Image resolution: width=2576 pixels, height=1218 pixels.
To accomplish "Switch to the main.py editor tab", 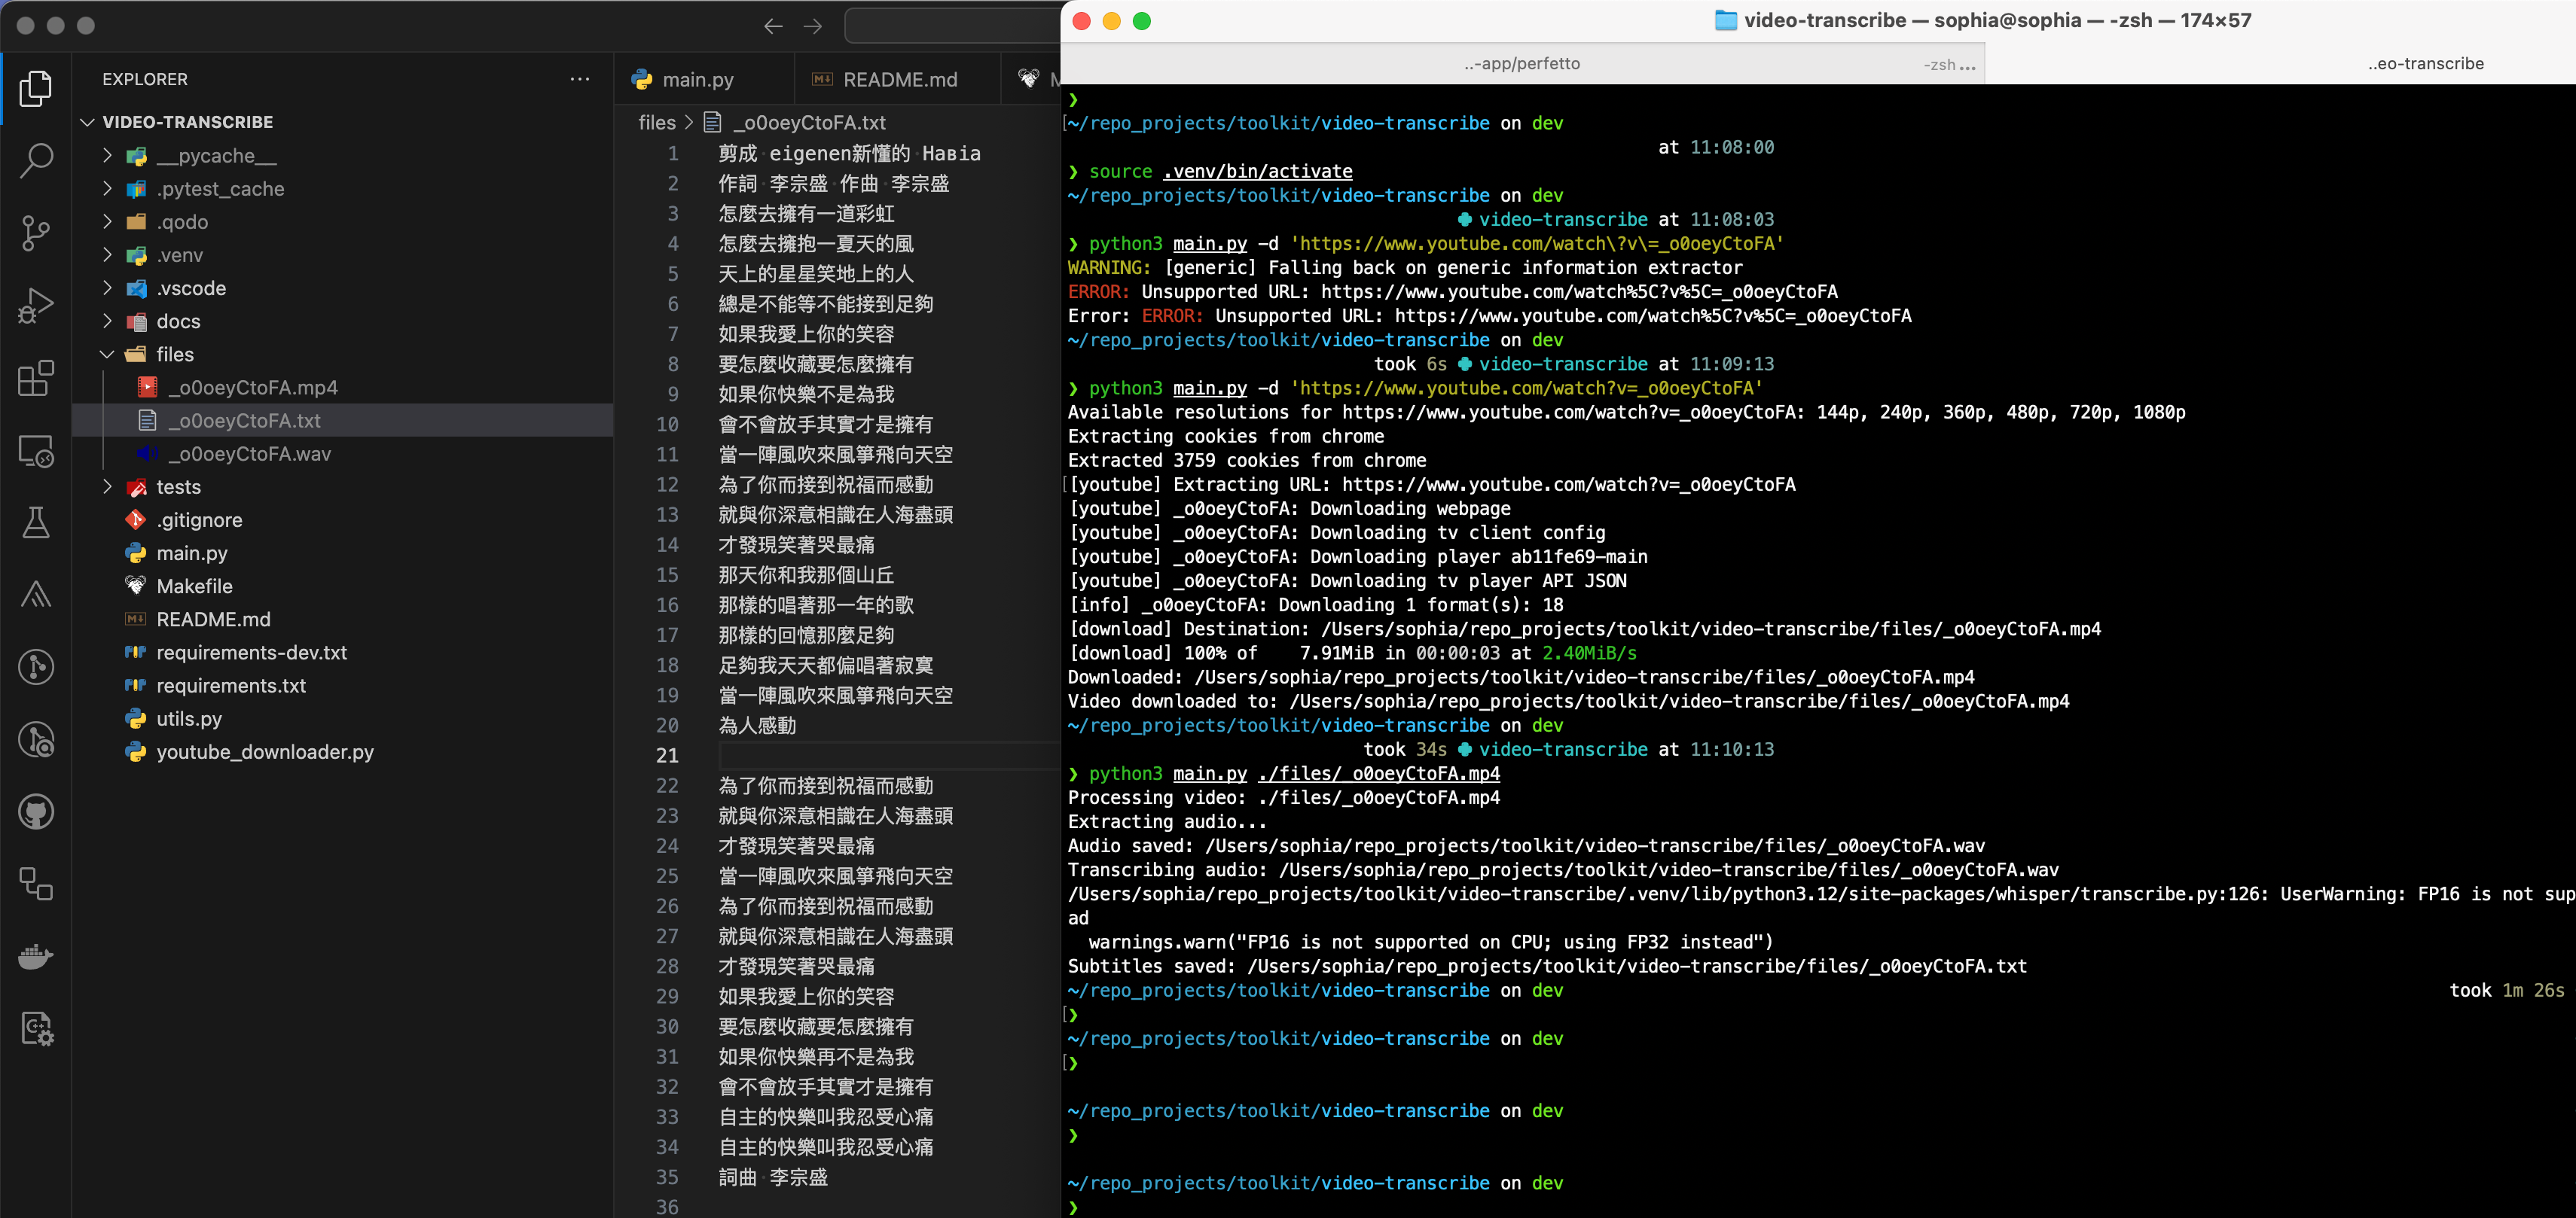I will (x=704, y=79).
